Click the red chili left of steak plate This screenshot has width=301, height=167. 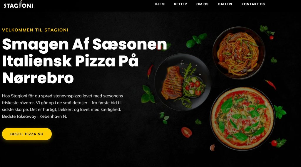[150, 71]
